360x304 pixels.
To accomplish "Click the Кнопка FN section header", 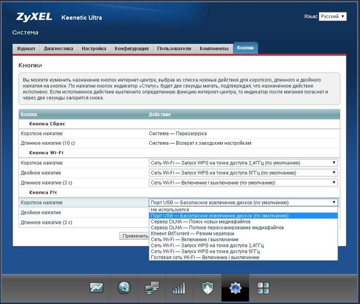I will [x=43, y=192].
